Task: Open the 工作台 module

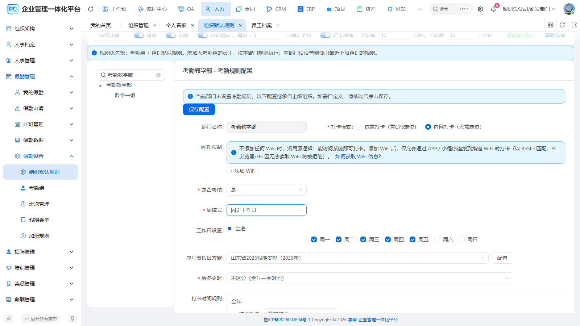Action: pos(114,9)
